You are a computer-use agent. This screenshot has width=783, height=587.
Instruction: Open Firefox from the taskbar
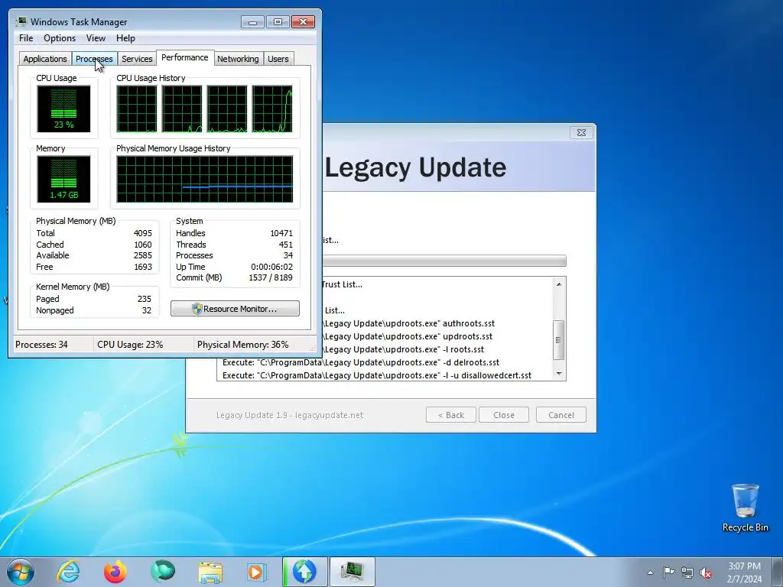point(115,572)
